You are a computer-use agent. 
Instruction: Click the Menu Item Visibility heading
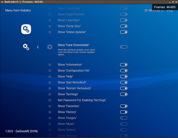coord(18,10)
